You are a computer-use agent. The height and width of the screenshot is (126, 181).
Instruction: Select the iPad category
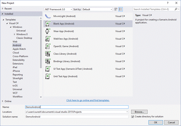15,67
